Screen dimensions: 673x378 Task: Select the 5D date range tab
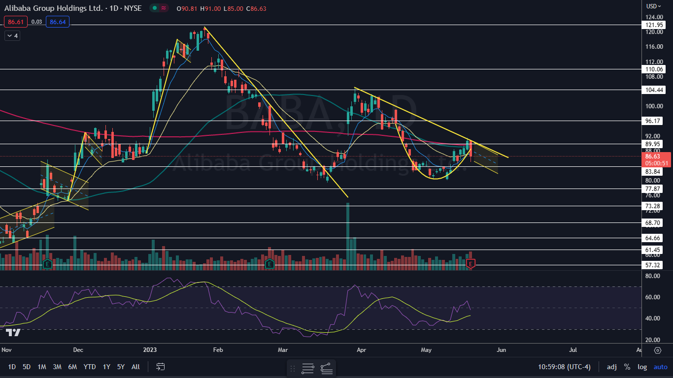pyautogui.click(x=27, y=367)
